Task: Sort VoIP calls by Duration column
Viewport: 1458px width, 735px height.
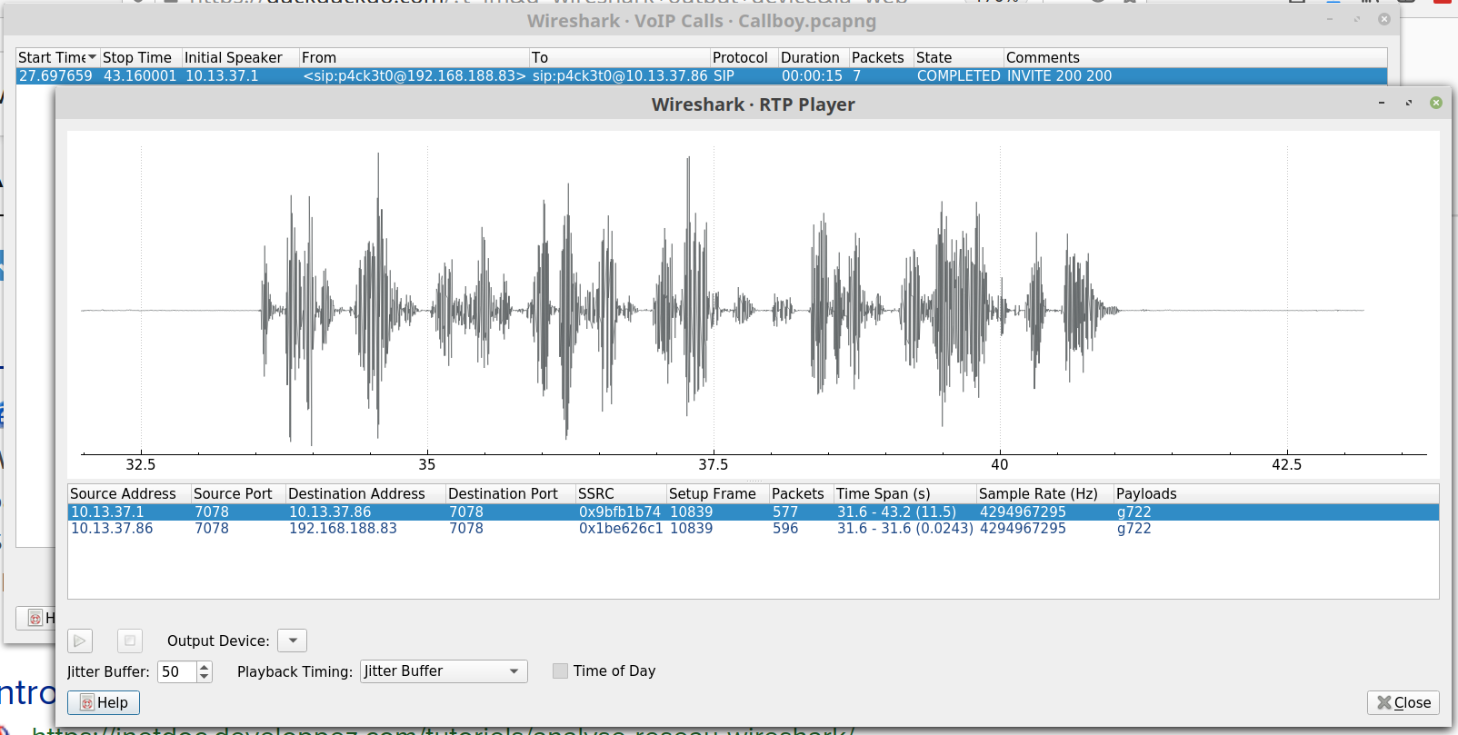Action: pyautogui.click(x=814, y=57)
